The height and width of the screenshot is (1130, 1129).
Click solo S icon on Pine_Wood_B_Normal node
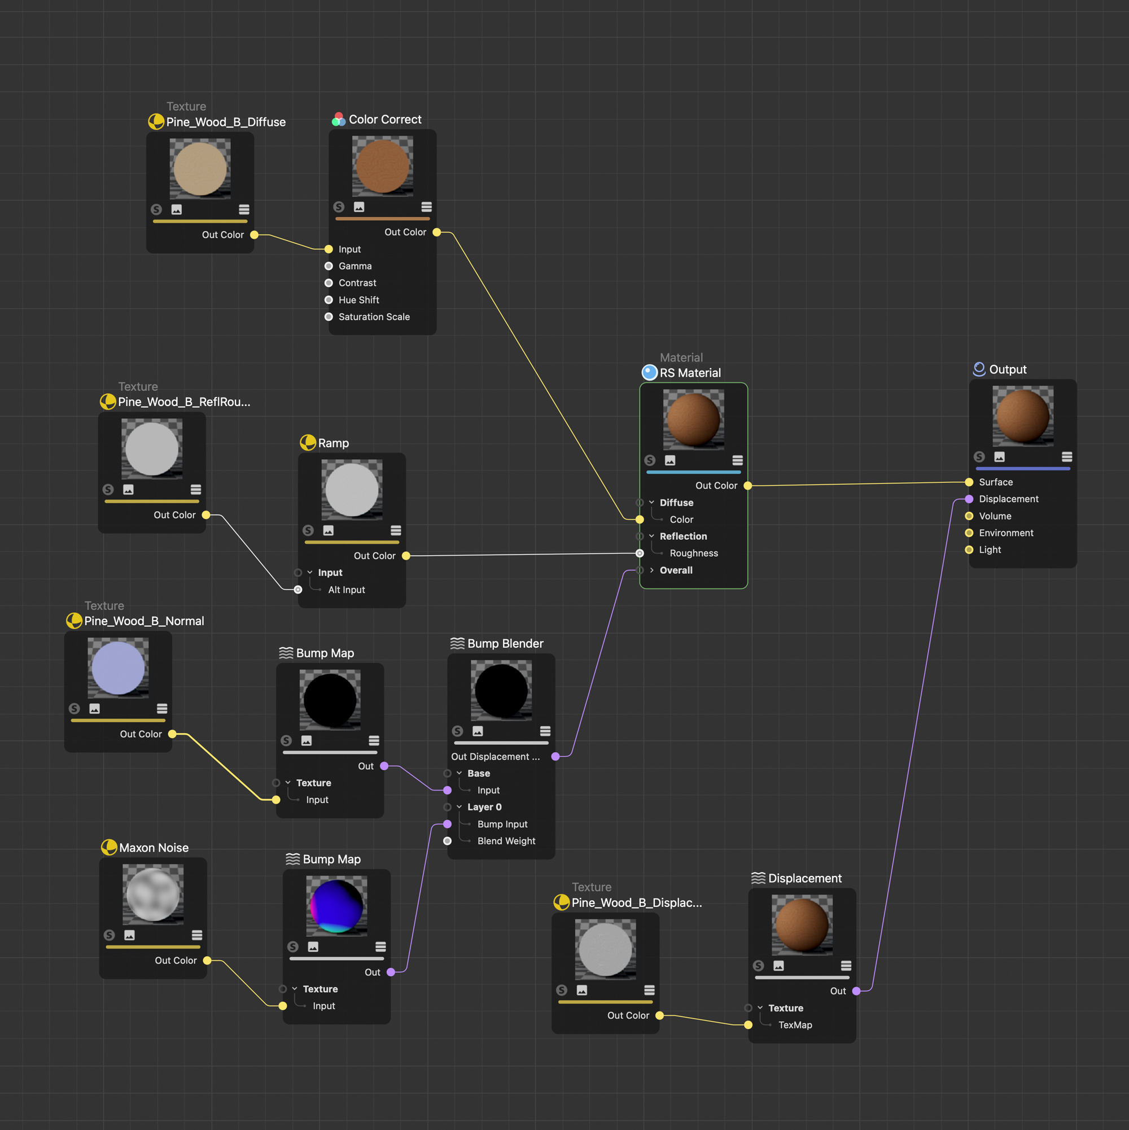(x=75, y=708)
